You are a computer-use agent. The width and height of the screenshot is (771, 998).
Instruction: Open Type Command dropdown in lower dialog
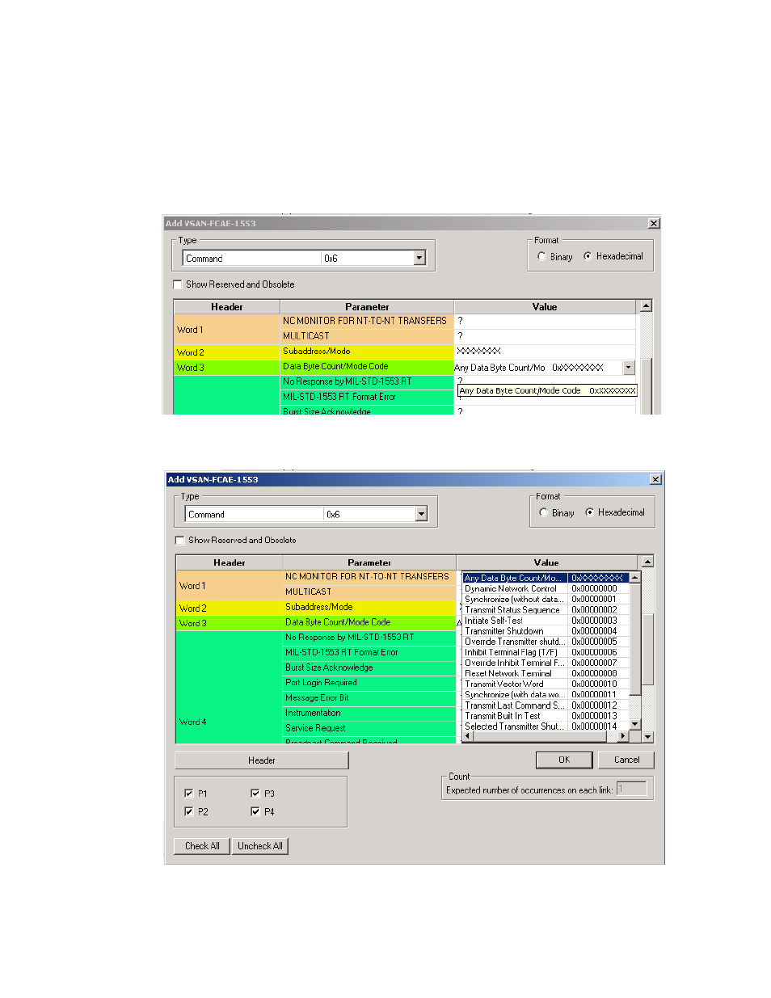coord(421,515)
